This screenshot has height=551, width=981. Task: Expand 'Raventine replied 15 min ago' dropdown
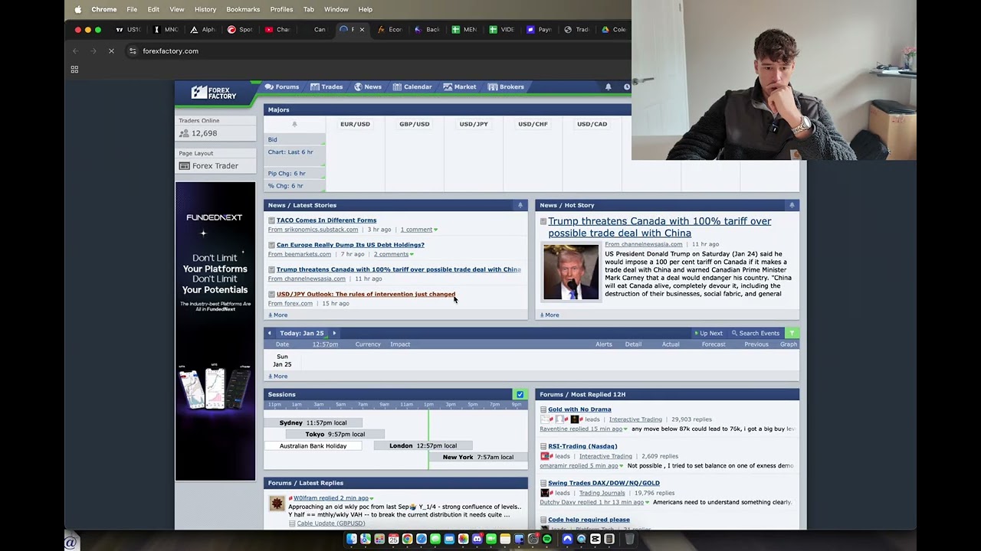pyautogui.click(x=584, y=429)
